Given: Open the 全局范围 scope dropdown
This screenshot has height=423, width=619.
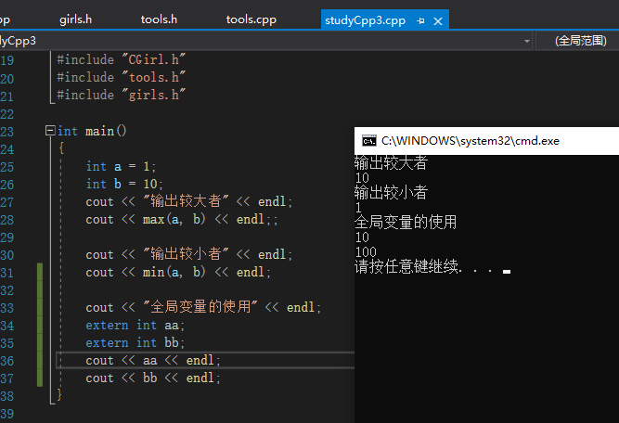Looking at the screenshot, I should [580, 41].
